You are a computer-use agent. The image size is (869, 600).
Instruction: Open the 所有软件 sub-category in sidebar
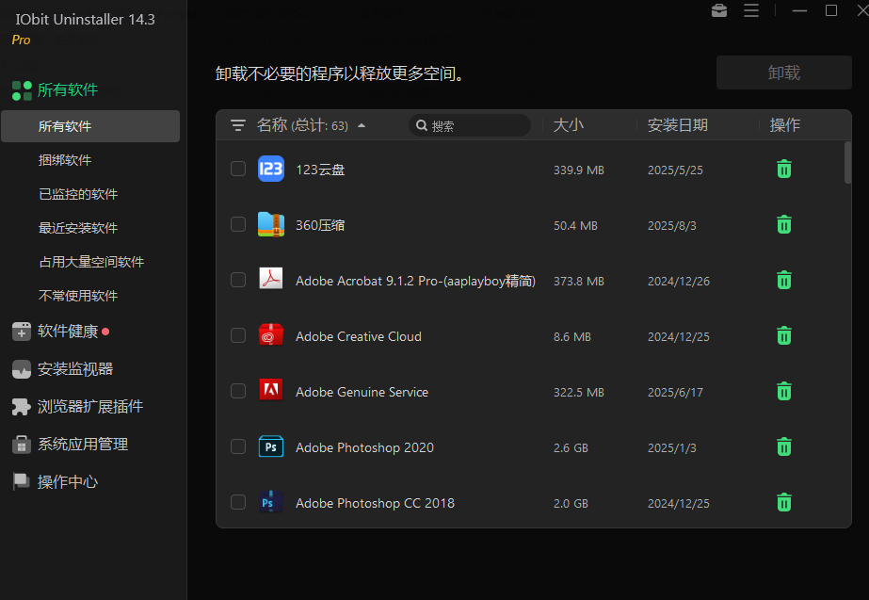(90, 126)
